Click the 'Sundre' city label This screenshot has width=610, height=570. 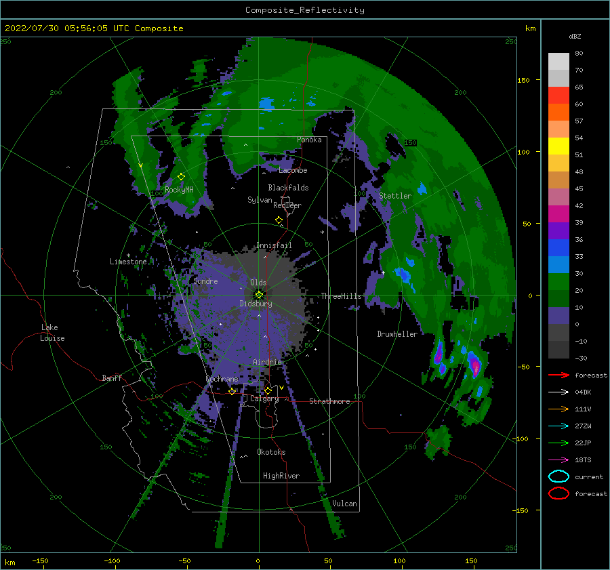[x=205, y=281]
